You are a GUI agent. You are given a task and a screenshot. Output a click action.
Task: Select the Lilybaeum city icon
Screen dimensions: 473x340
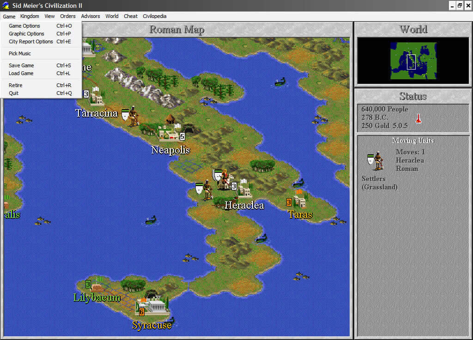(x=98, y=285)
